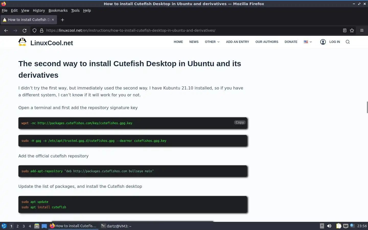Open Firefox hamburger application menu

[x=362, y=30]
